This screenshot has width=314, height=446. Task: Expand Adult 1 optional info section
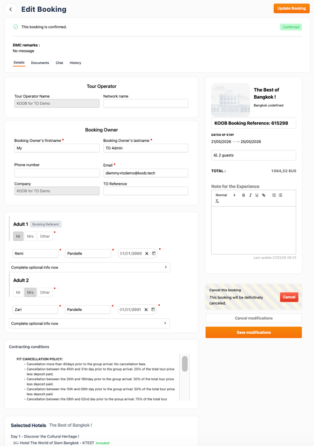[x=90, y=267]
